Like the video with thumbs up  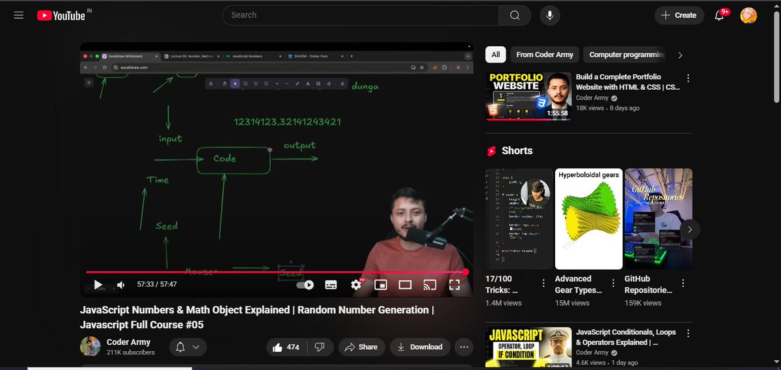(x=286, y=347)
